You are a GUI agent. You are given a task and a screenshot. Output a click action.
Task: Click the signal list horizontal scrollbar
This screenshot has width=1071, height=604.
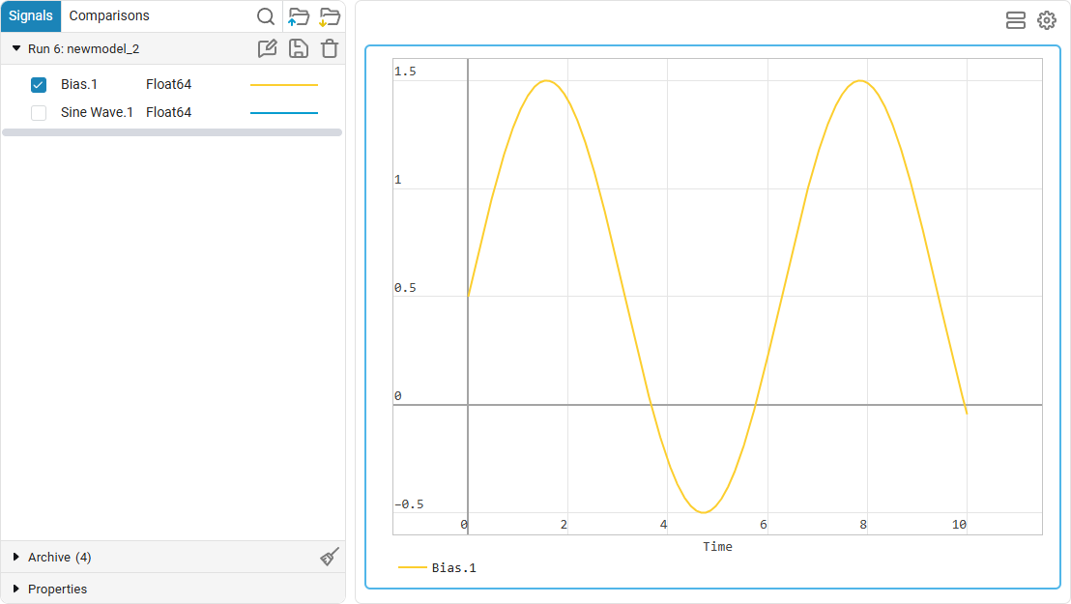172,132
